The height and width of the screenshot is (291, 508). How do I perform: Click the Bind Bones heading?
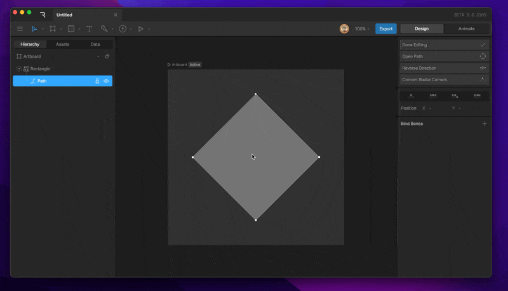411,124
